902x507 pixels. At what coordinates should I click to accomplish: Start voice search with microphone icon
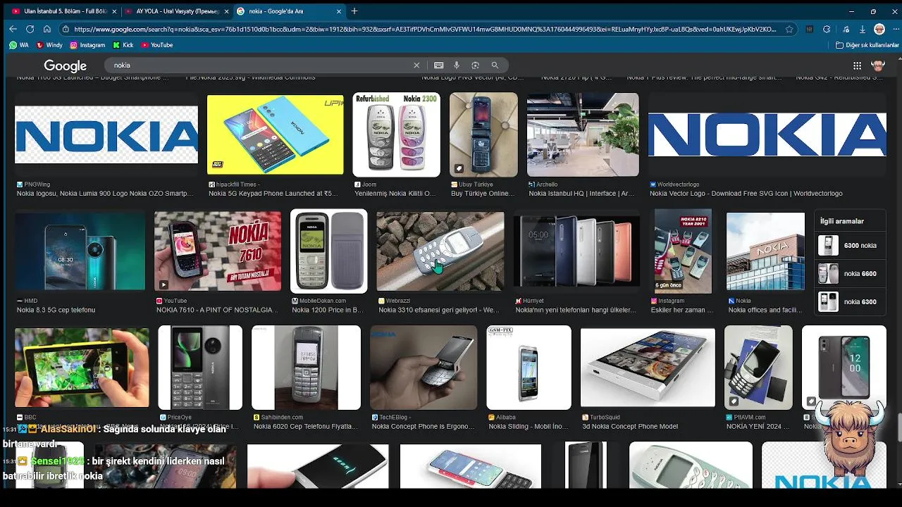click(457, 65)
